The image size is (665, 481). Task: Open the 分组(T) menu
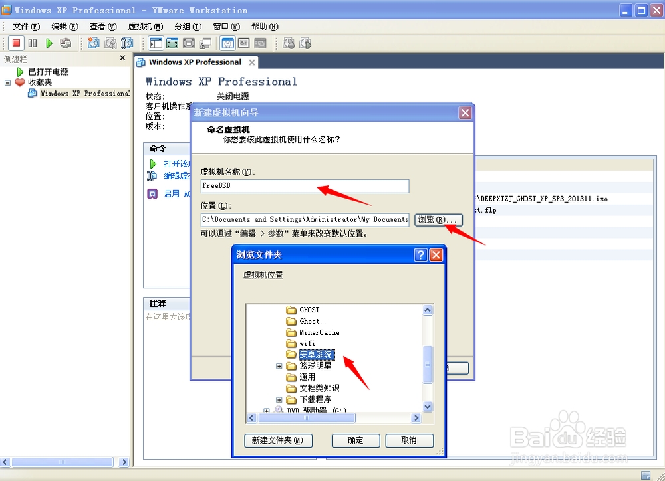(x=188, y=27)
